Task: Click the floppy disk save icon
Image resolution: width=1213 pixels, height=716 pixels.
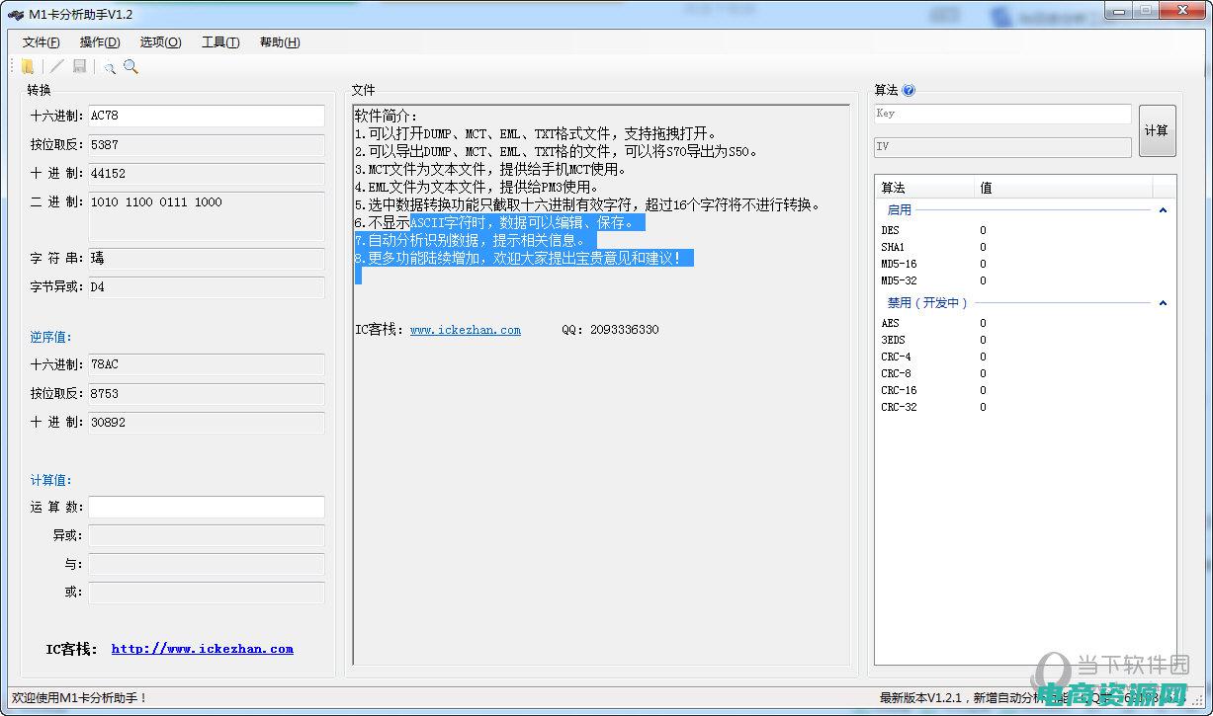Action: click(80, 66)
